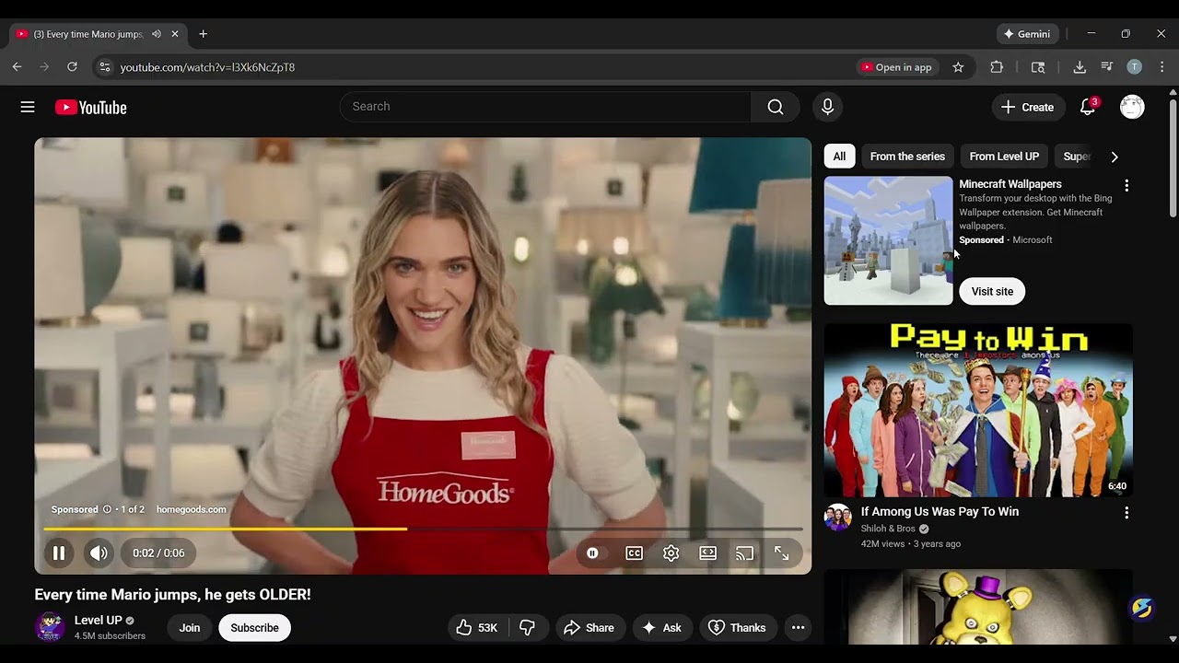1179x663 pixels.
Task: Open the media control icon in toolbar
Action: pyautogui.click(x=1107, y=67)
